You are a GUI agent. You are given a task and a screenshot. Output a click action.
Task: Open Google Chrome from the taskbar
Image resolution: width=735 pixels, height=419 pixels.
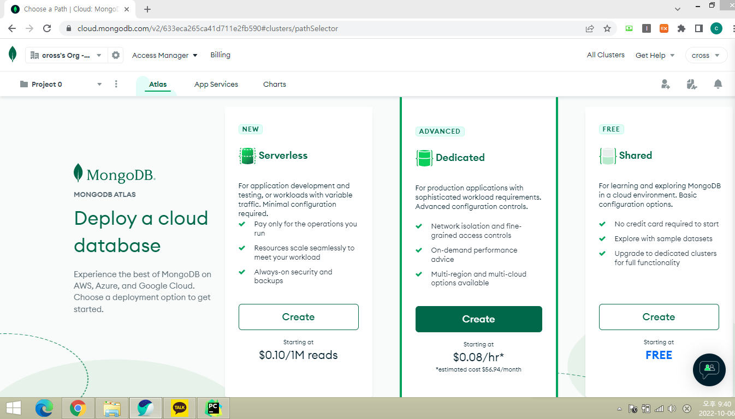[x=78, y=408]
